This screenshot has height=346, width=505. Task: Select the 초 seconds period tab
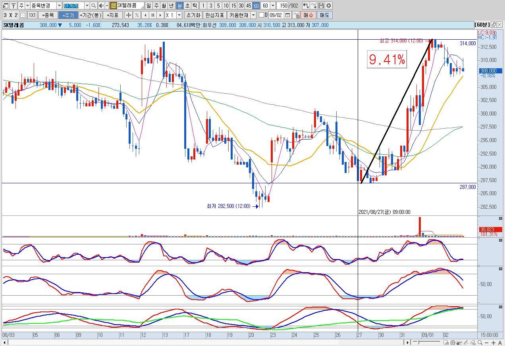click(x=187, y=6)
